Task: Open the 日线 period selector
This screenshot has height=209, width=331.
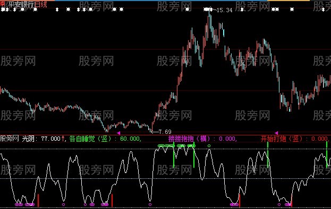Action: click(40, 5)
